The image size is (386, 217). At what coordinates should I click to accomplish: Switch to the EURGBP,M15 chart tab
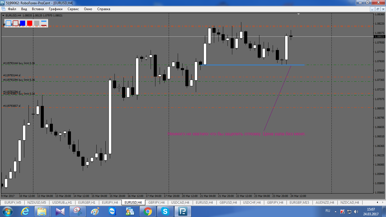pyautogui.click(x=299, y=203)
